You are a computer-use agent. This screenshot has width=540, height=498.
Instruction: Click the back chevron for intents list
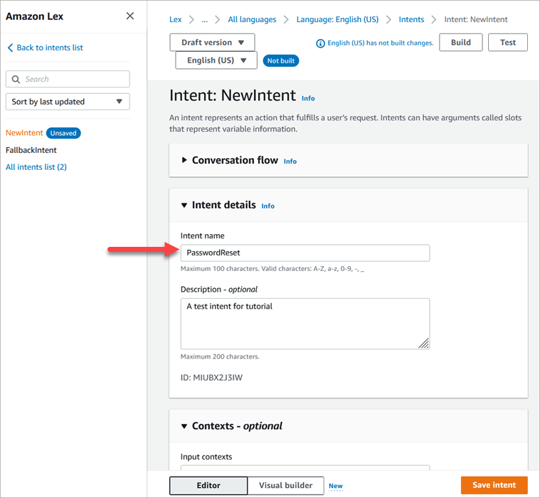[x=10, y=48]
